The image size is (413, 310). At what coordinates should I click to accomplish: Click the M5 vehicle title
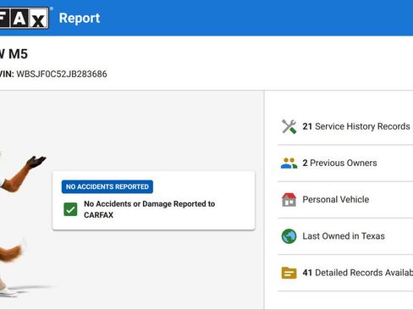pos(14,54)
